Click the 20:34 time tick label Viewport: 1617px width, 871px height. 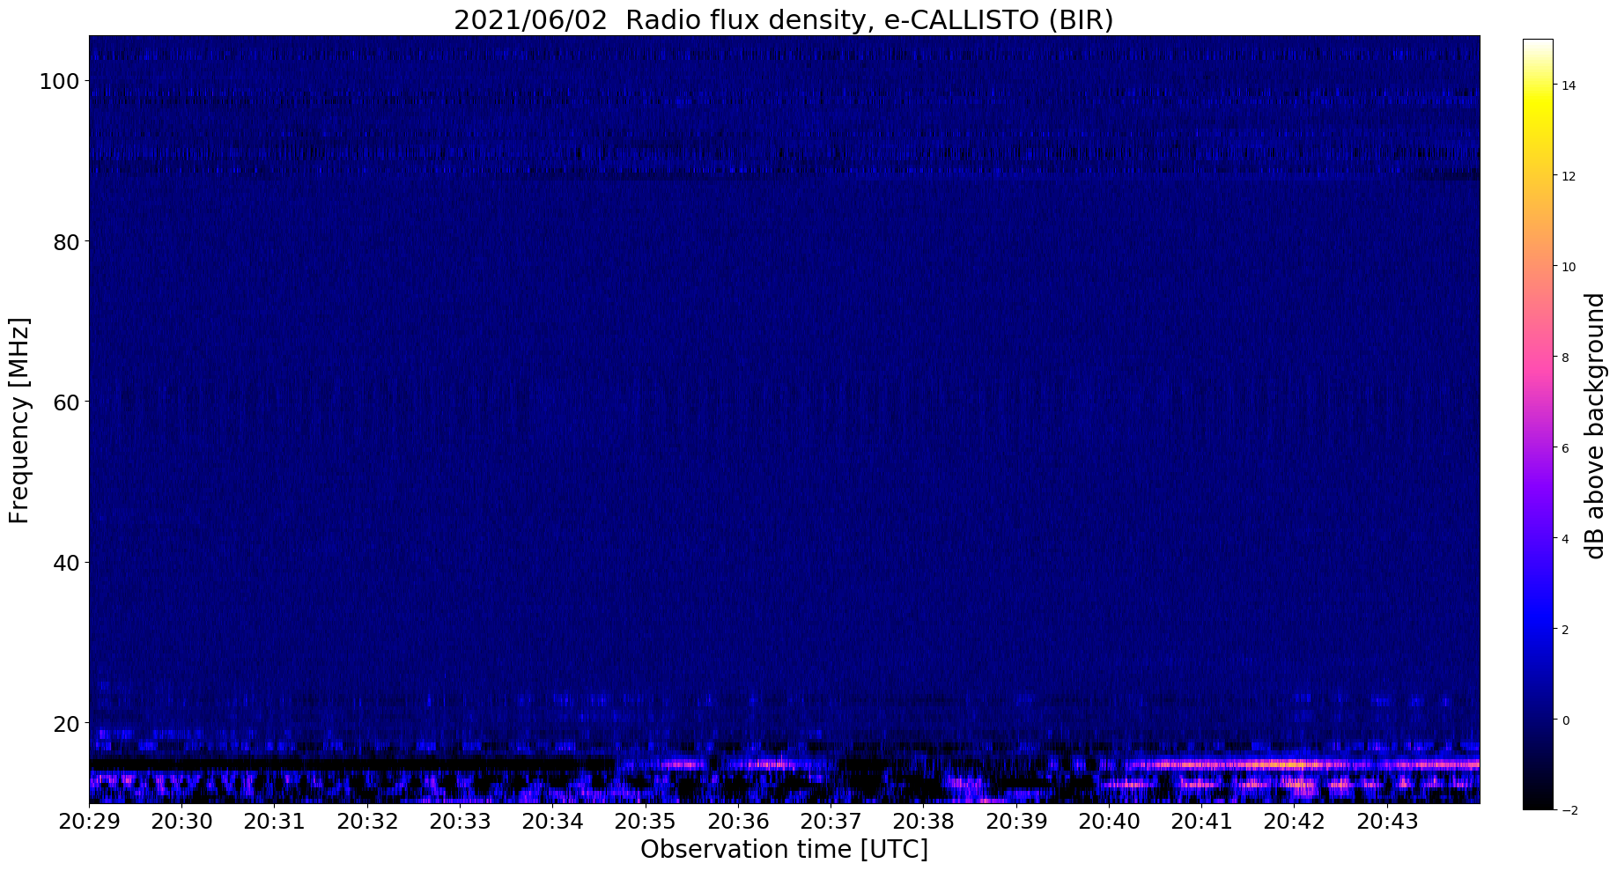(552, 822)
